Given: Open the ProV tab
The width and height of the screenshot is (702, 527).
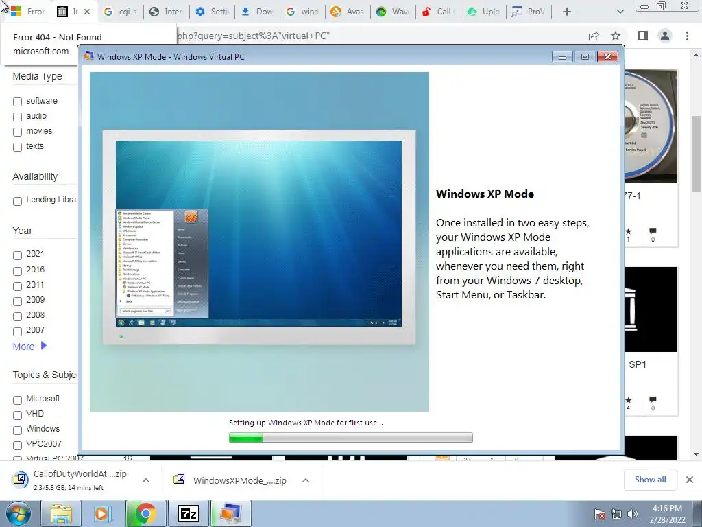Looking at the screenshot, I should click(529, 12).
